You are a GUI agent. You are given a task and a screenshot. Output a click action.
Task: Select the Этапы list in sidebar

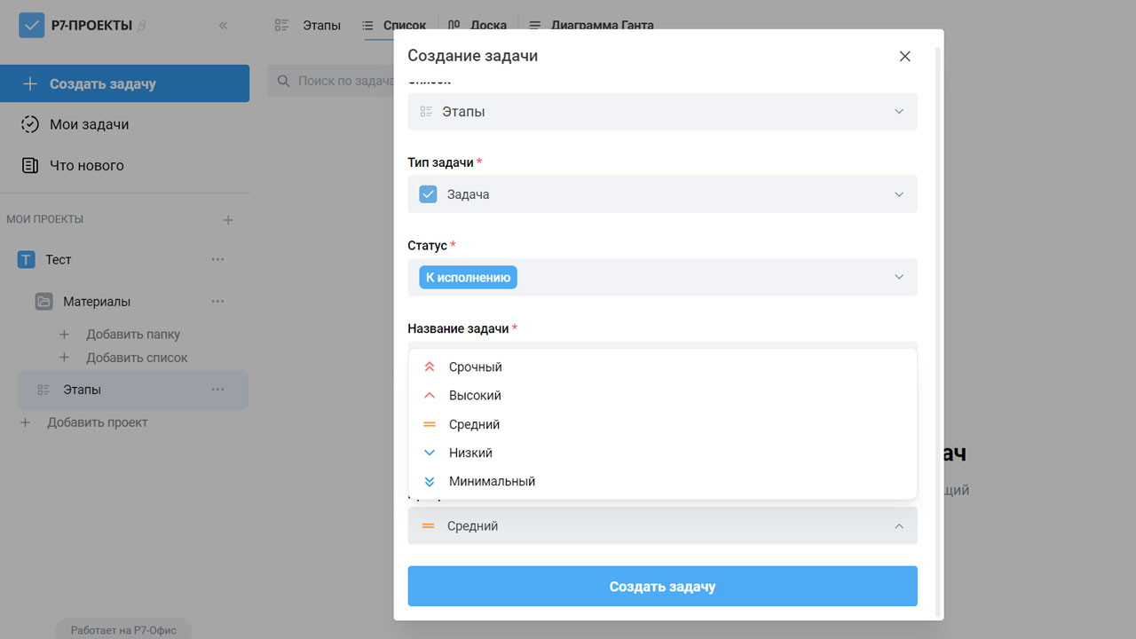point(132,390)
